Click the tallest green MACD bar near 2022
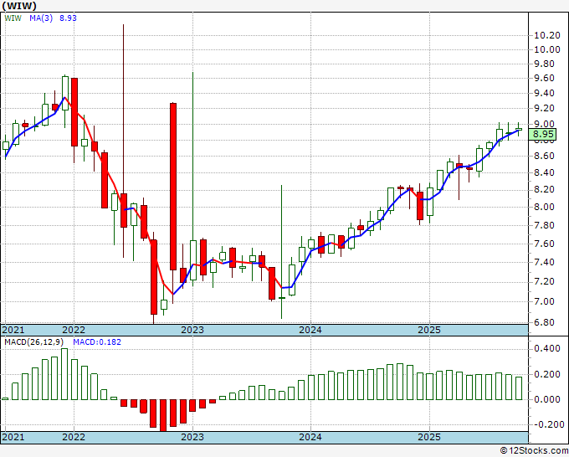This screenshot has width=569, height=457. click(x=64, y=374)
